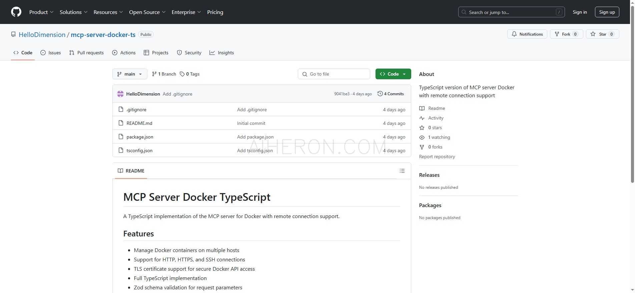Open the green Code dropdown button
Image resolution: width=635 pixels, height=293 pixels.
point(393,74)
